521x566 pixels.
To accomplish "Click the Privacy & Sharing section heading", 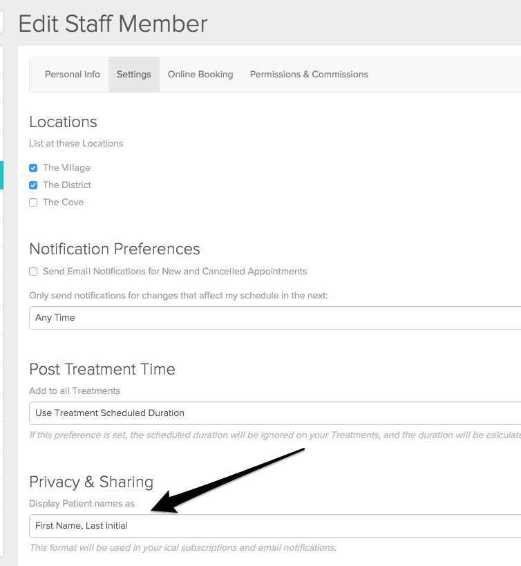I will pos(91,482).
